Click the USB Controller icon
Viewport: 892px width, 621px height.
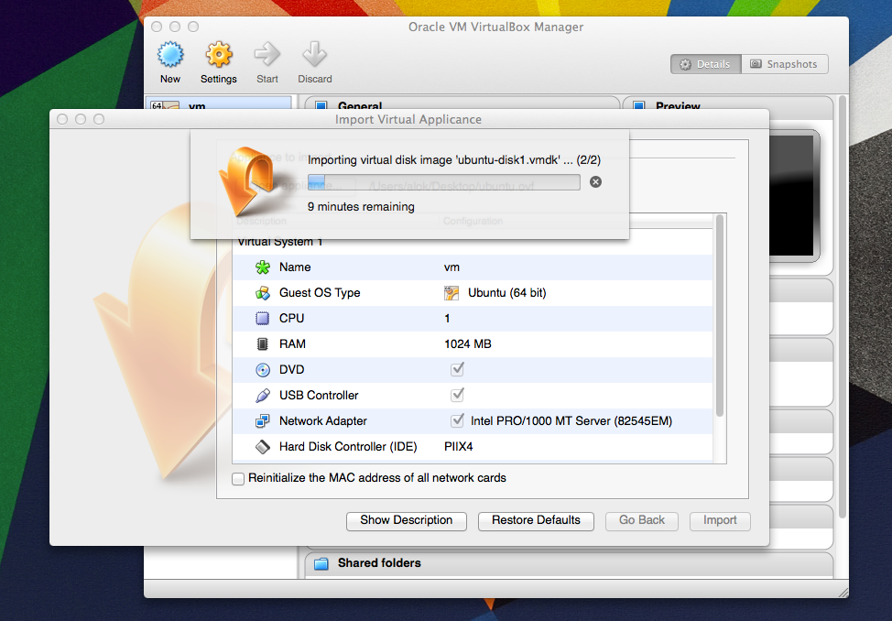coord(263,396)
